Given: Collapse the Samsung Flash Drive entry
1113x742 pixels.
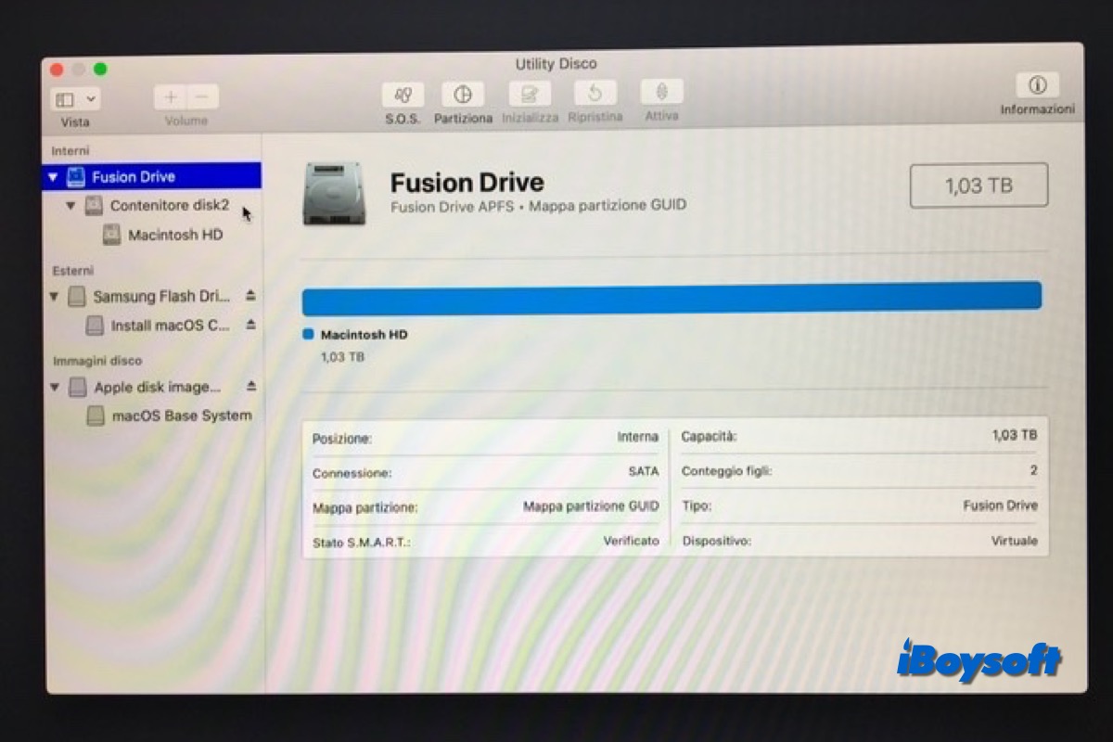Looking at the screenshot, I should pyautogui.click(x=55, y=297).
